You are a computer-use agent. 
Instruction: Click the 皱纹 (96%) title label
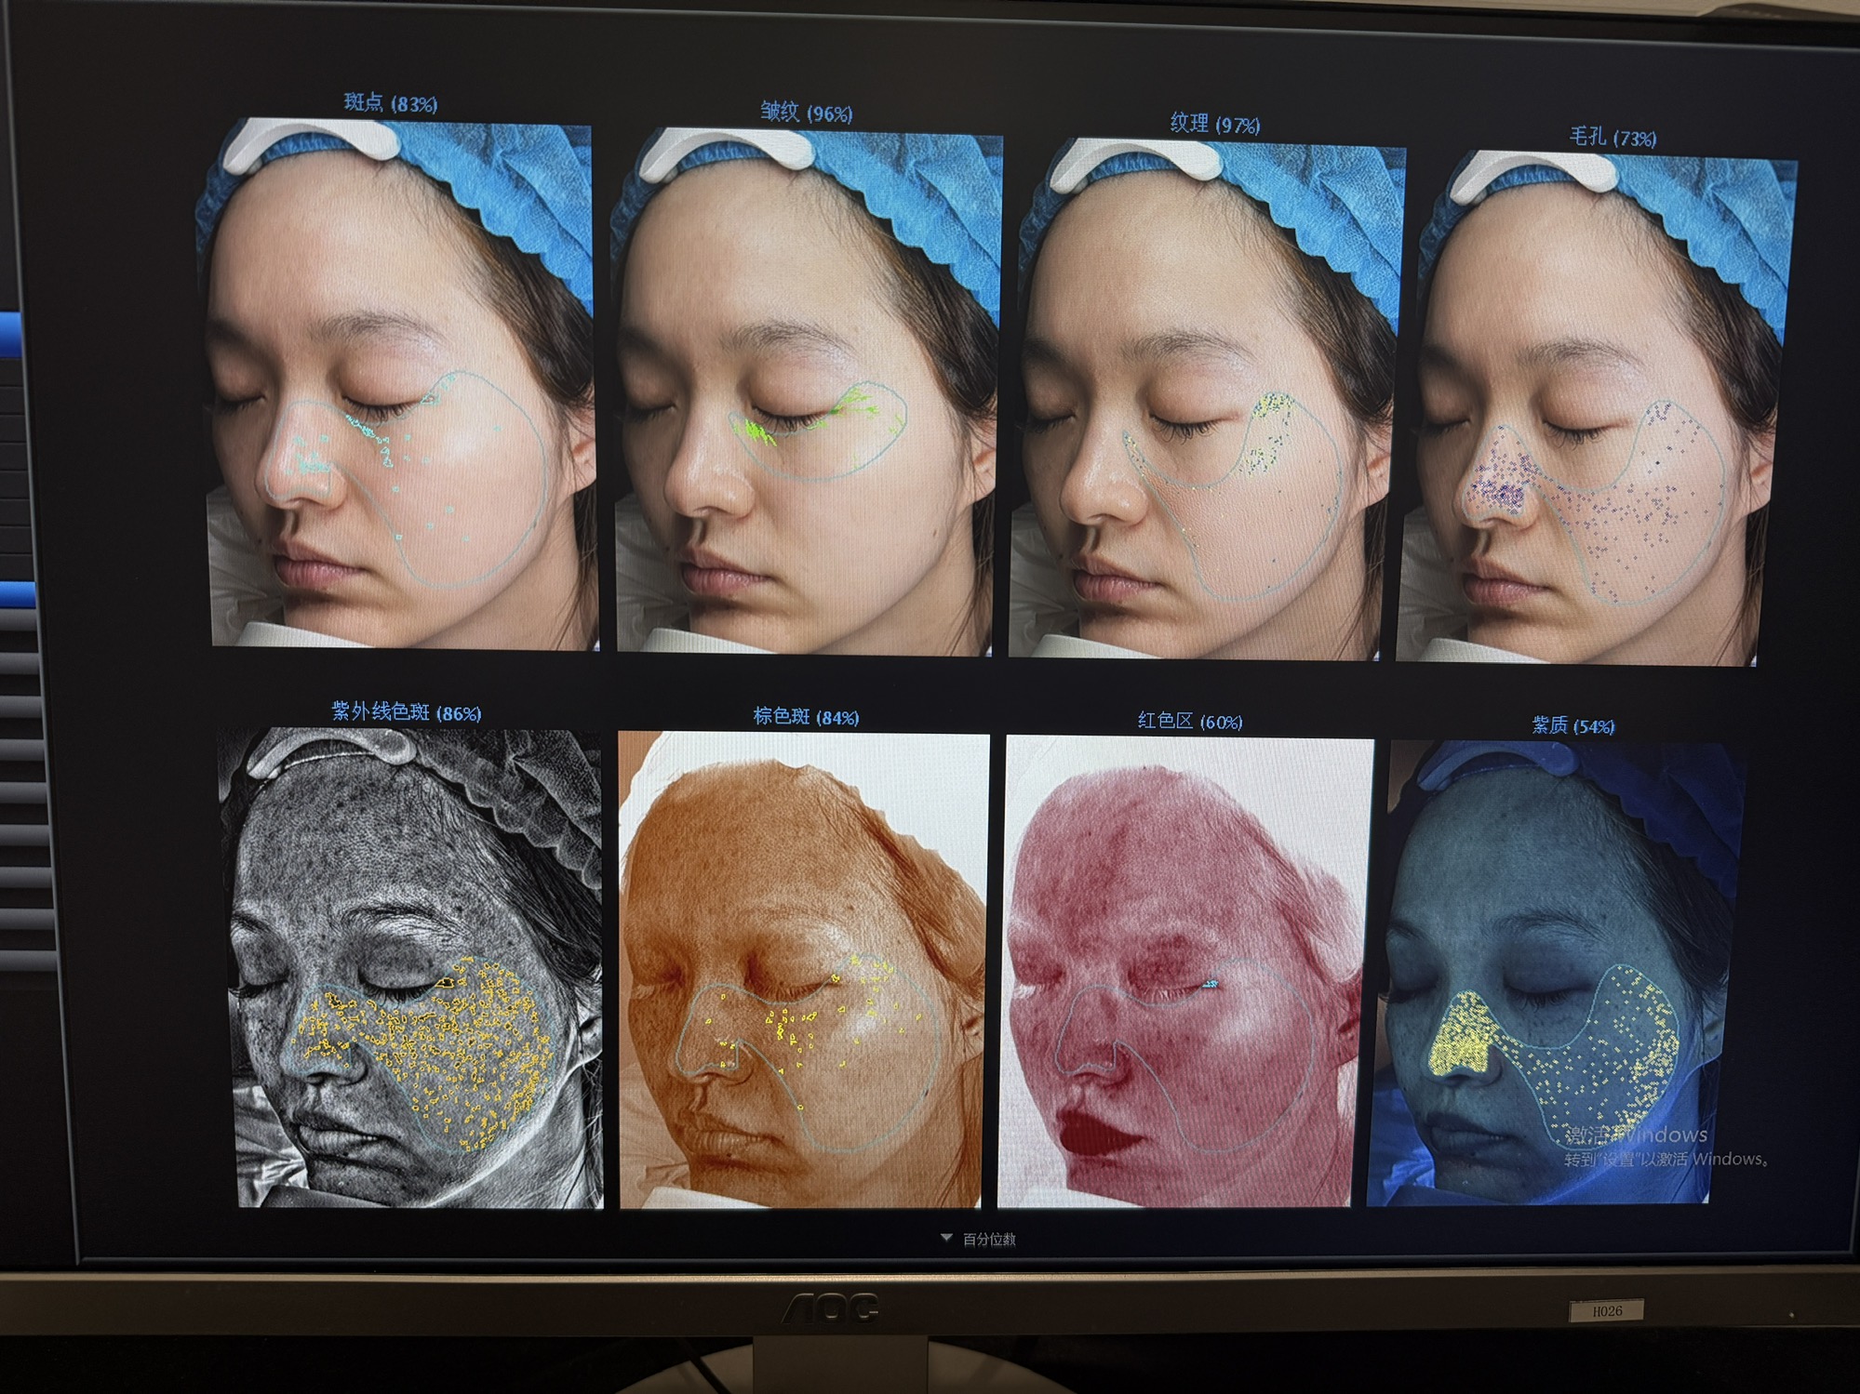(x=806, y=113)
